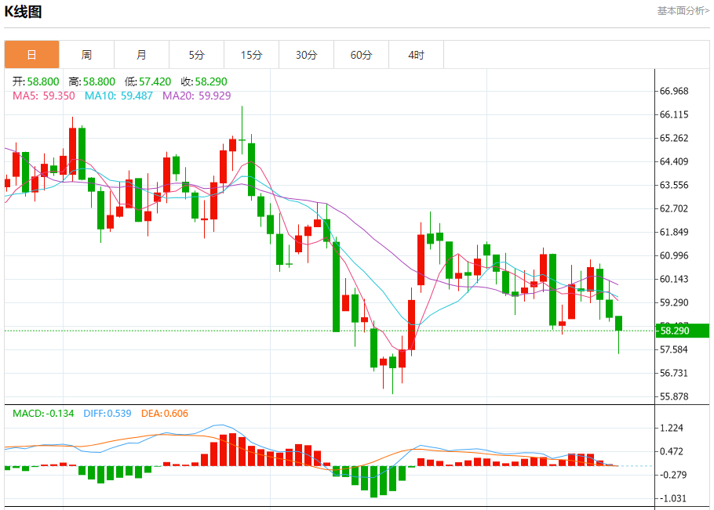Click the 低:57.420 low price text

pyautogui.click(x=148, y=81)
